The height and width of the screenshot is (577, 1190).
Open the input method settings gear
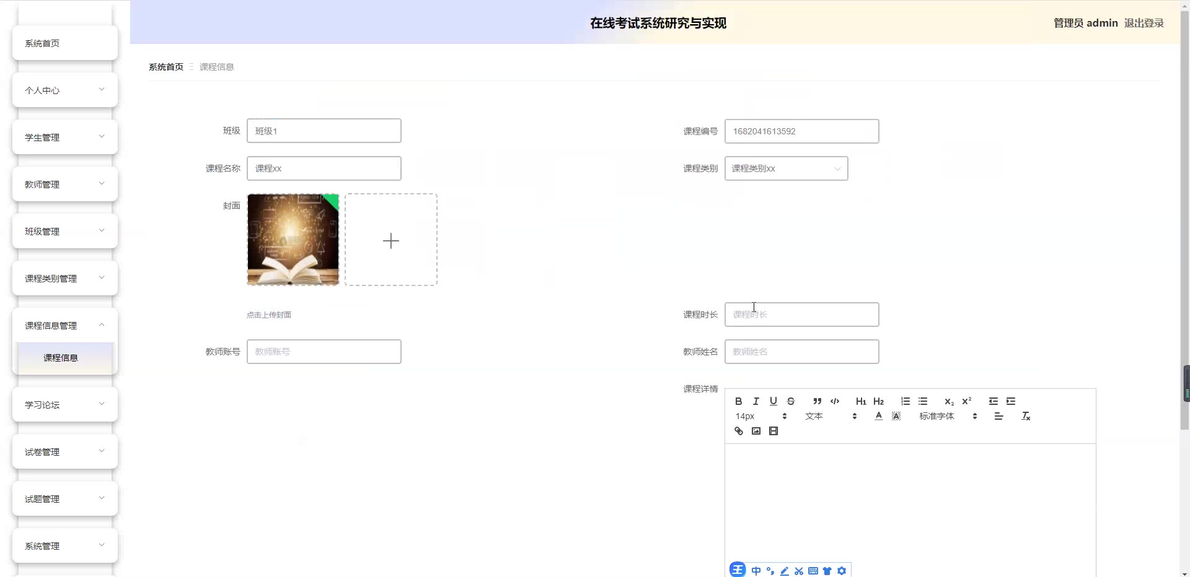pos(841,571)
